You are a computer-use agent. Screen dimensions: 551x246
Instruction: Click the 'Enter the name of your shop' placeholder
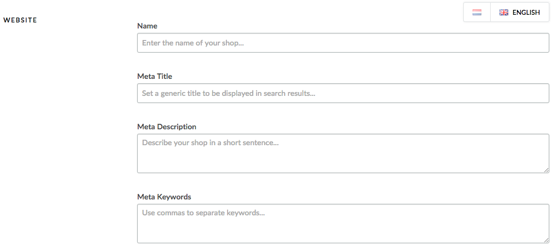coord(193,43)
